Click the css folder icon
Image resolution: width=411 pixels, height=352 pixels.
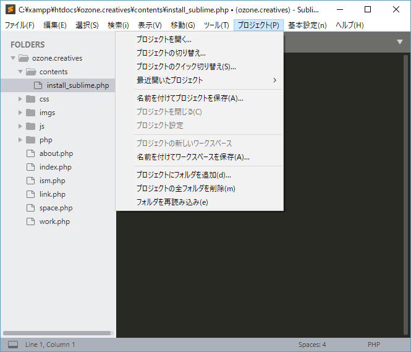pyautogui.click(x=31, y=99)
